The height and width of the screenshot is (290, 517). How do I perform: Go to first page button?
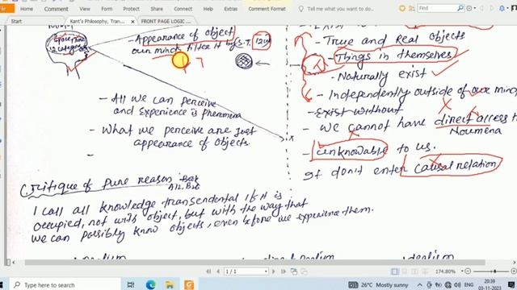click(208, 271)
